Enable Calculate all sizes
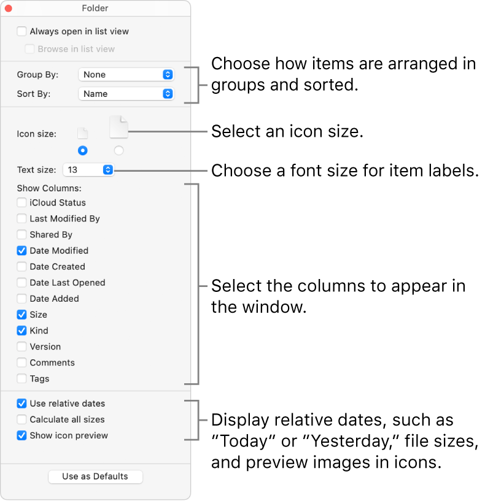The width and height of the screenshot is (485, 501). tap(21, 419)
